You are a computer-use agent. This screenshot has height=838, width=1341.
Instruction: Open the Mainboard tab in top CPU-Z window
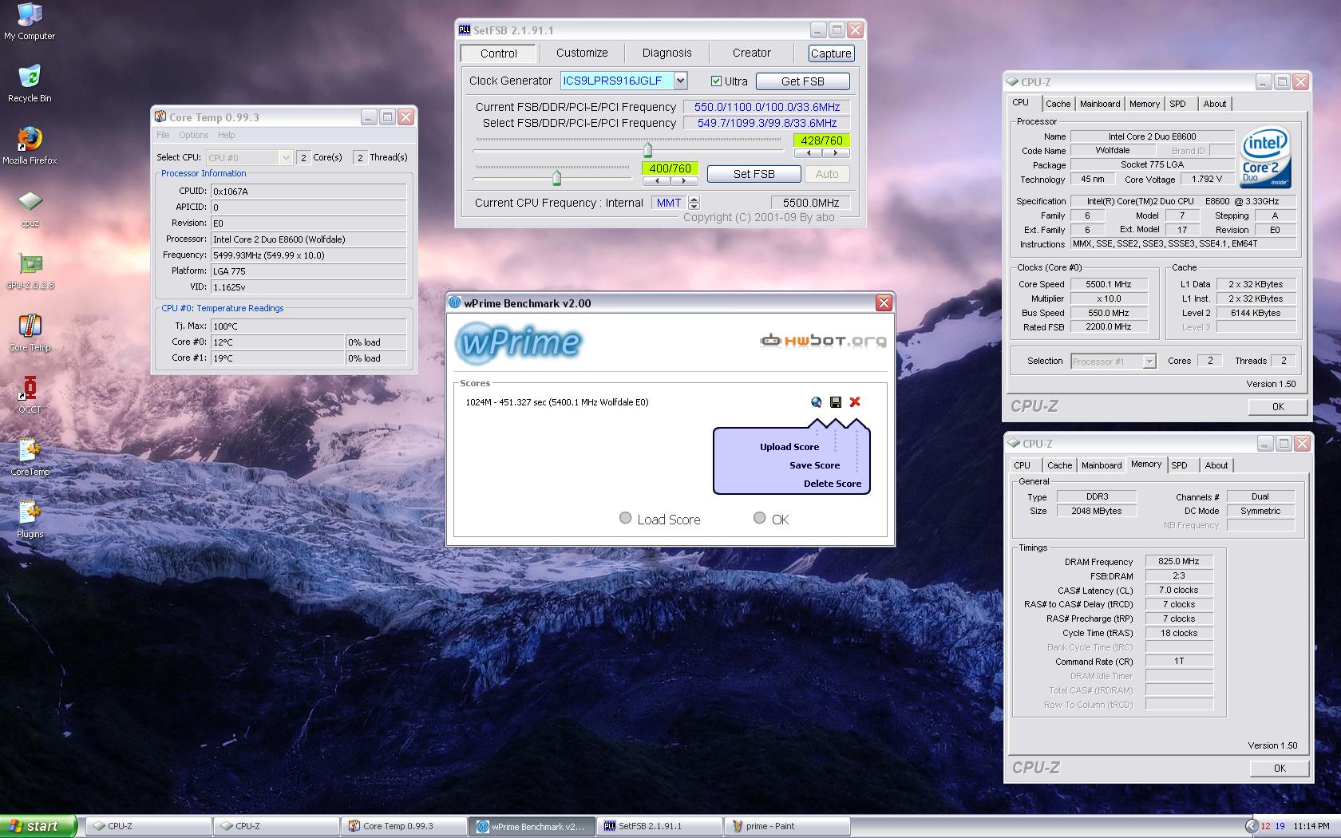(x=1100, y=104)
